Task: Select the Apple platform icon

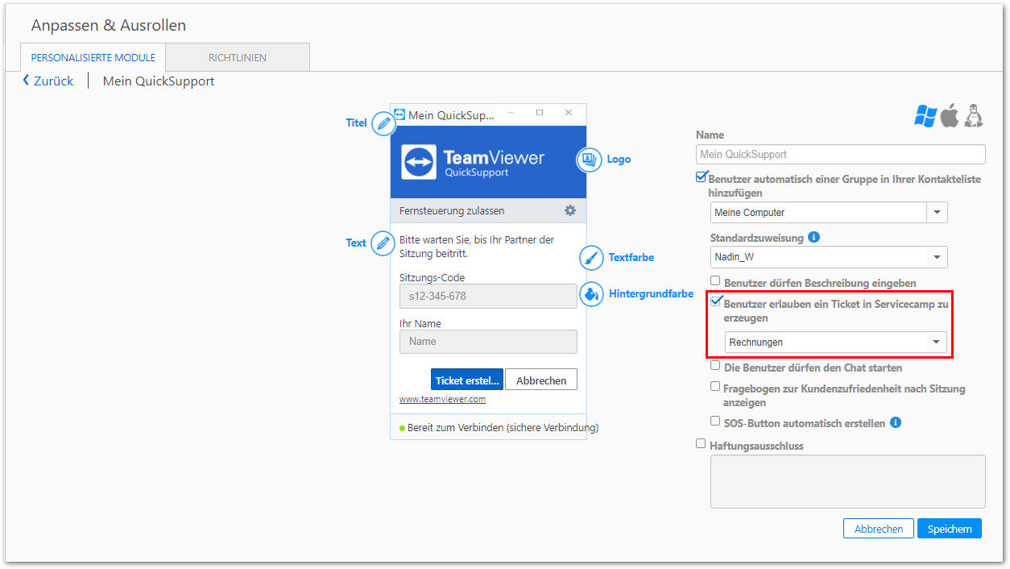Action: click(x=950, y=115)
